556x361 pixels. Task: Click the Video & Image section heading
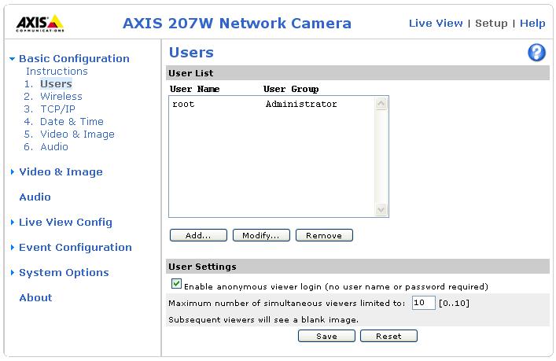tap(61, 172)
